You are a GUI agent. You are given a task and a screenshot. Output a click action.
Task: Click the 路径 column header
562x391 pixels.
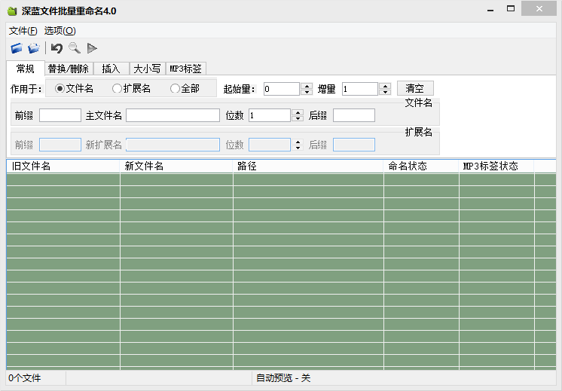(x=308, y=166)
